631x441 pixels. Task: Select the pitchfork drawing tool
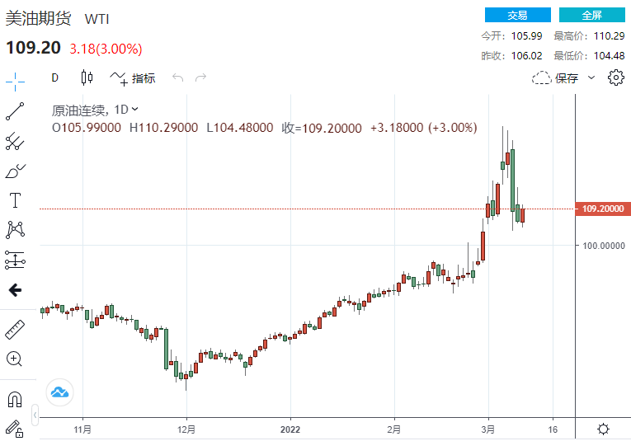click(x=15, y=141)
